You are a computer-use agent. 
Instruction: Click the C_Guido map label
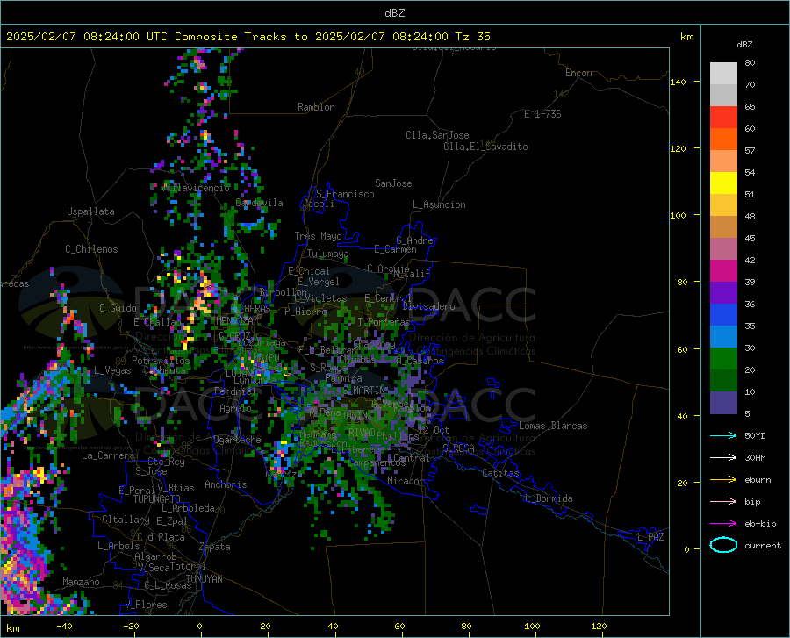point(118,308)
